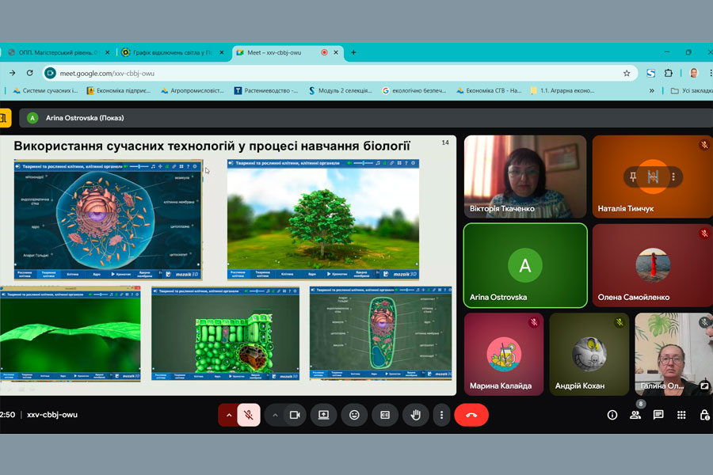Open bookmark Модуль 2 селекція

click(340, 91)
